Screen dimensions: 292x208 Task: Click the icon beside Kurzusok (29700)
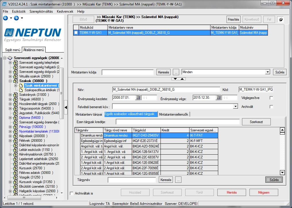click(x=16, y=168)
